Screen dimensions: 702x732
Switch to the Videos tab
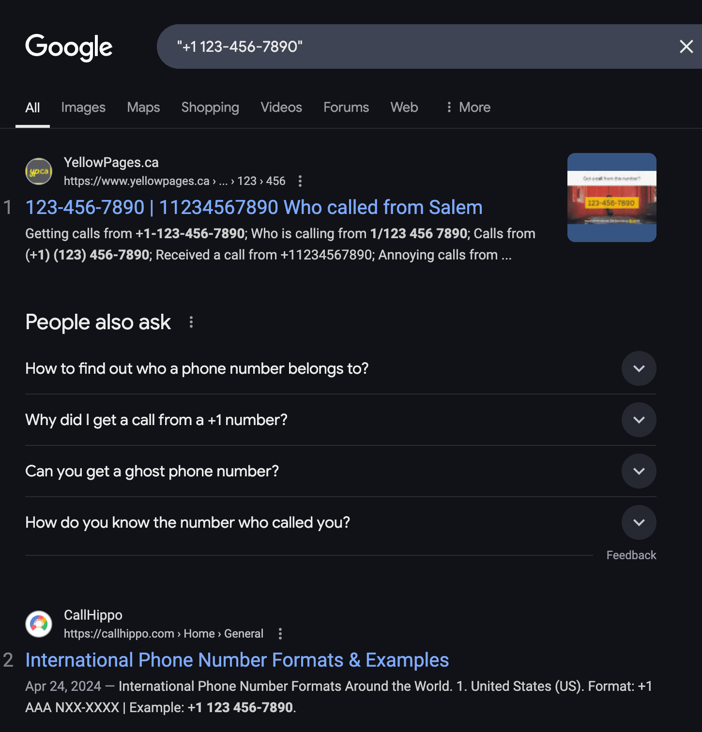(281, 107)
